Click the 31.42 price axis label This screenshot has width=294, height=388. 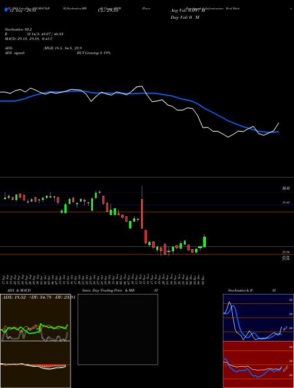pyautogui.click(x=286, y=203)
